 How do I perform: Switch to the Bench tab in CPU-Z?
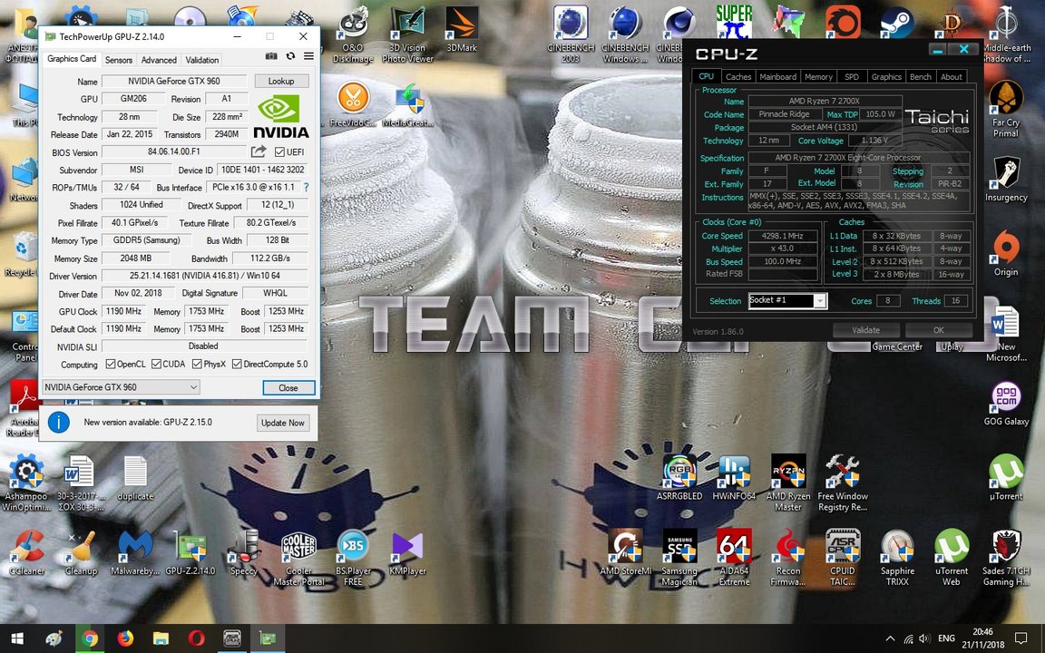click(x=921, y=76)
